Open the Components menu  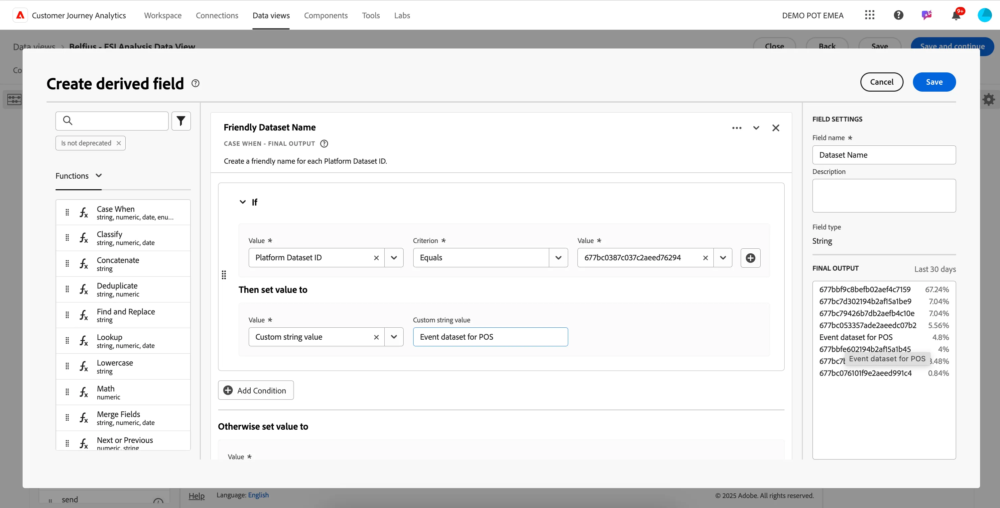point(326,15)
